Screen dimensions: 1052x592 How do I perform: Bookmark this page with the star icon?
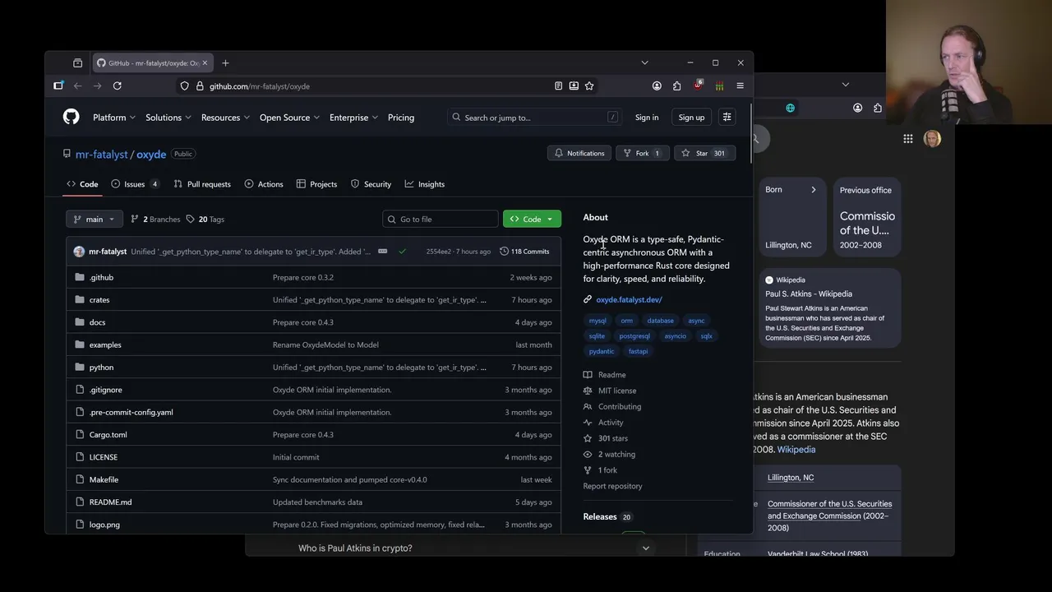pos(589,86)
